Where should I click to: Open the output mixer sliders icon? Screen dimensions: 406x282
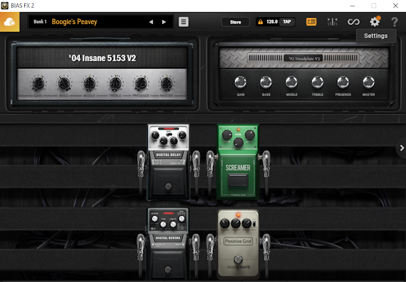[332, 22]
